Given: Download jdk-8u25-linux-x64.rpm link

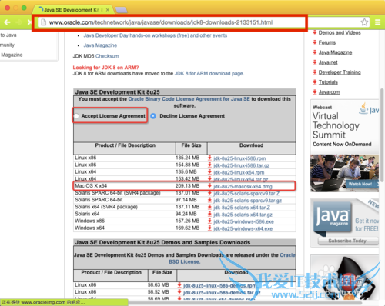Looking at the screenshot, I should 239,172.
